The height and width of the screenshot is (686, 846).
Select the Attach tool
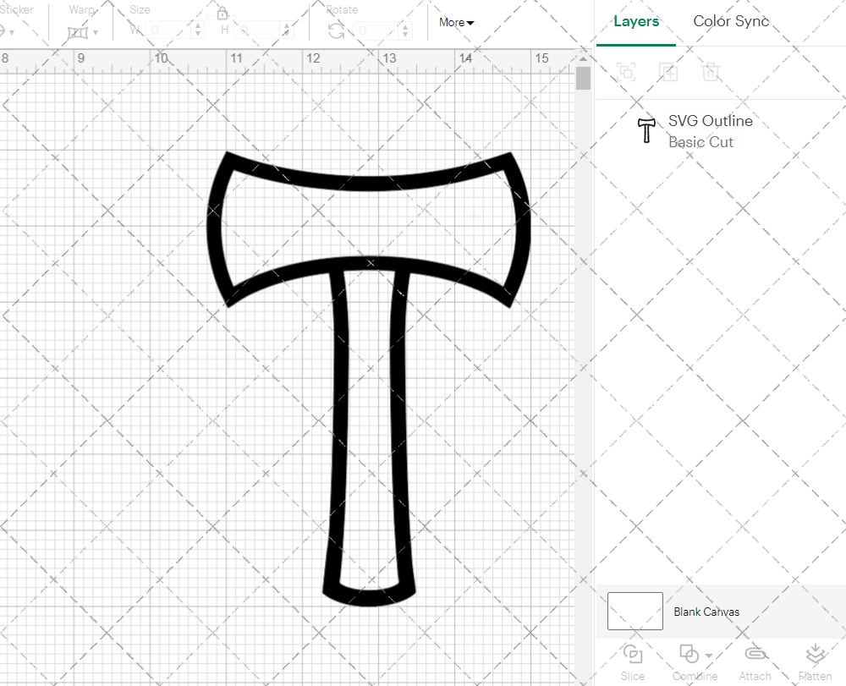[x=755, y=656]
